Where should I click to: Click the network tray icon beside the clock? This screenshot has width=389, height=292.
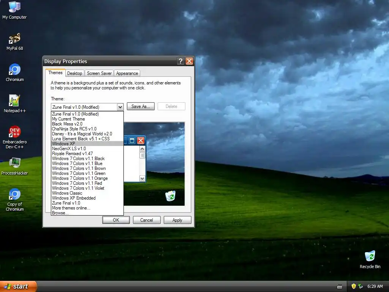point(361,286)
